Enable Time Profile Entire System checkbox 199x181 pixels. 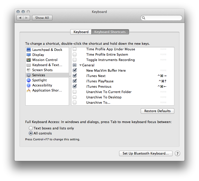pyautogui.click(x=75, y=54)
